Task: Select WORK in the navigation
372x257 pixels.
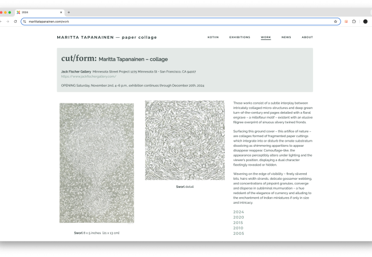Action: point(266,37)
